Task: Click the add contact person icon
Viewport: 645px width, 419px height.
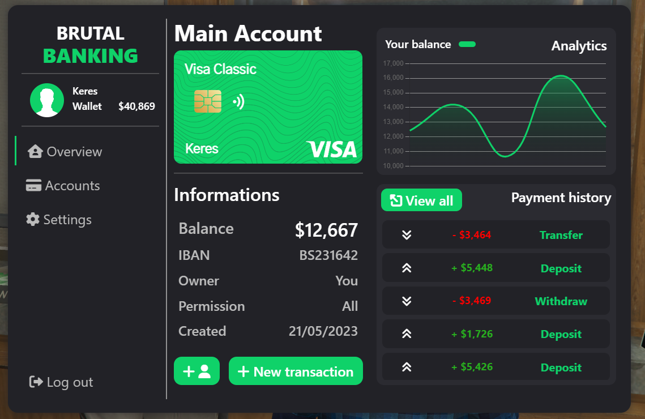Action: click(197, 371)
